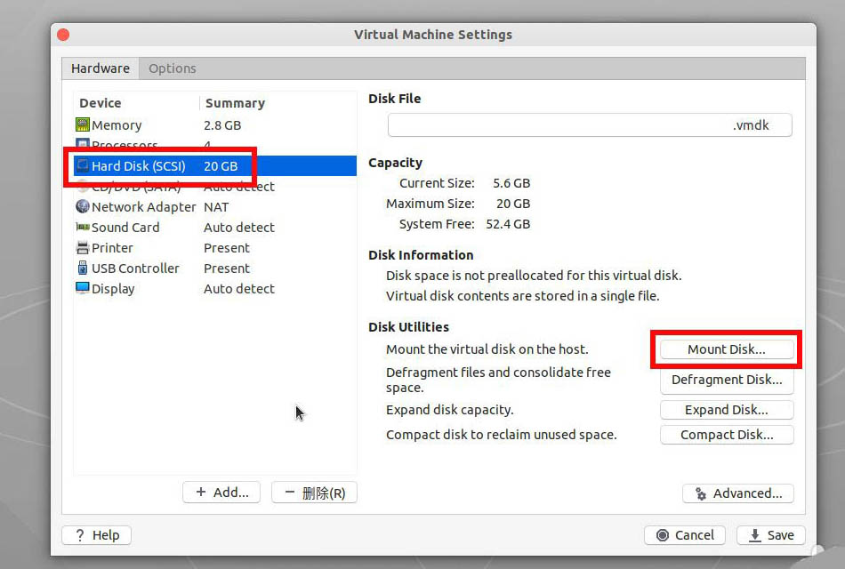Screen dimensions: 845x569
Task: Click the Summary column header
Action: coord(235,103)
